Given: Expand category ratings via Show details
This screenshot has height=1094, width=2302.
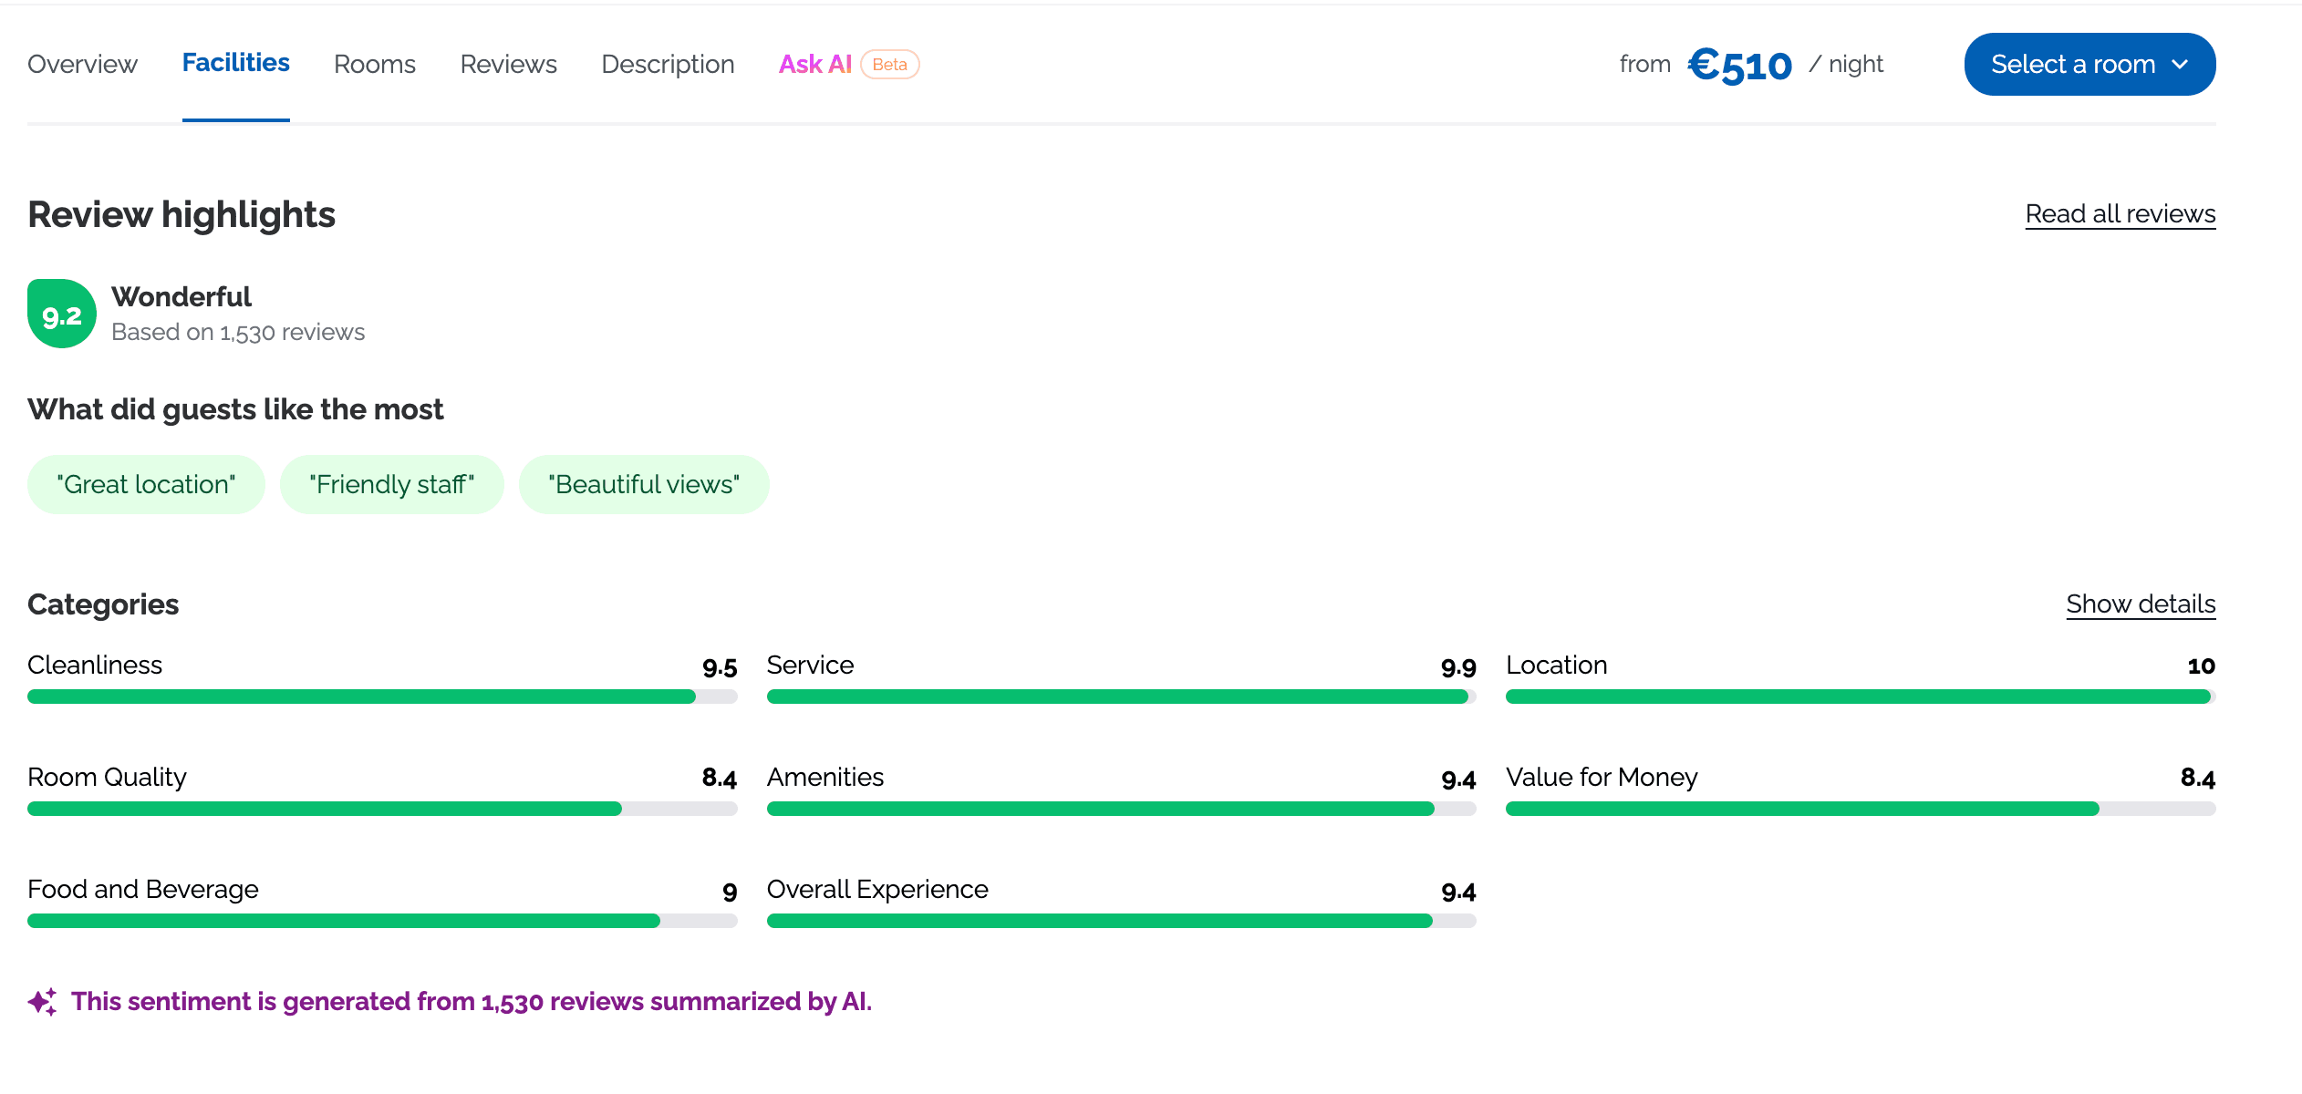Looking at the screenshot, I should click(2141, 604).
